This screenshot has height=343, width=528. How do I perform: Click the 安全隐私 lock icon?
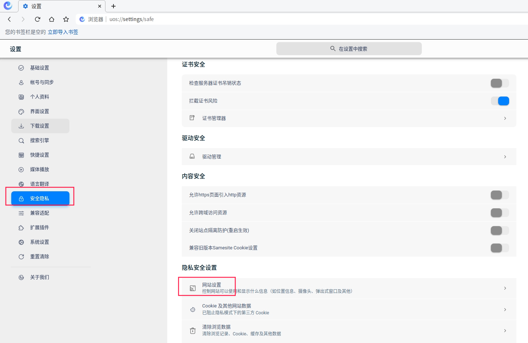(x=21, y=199)
